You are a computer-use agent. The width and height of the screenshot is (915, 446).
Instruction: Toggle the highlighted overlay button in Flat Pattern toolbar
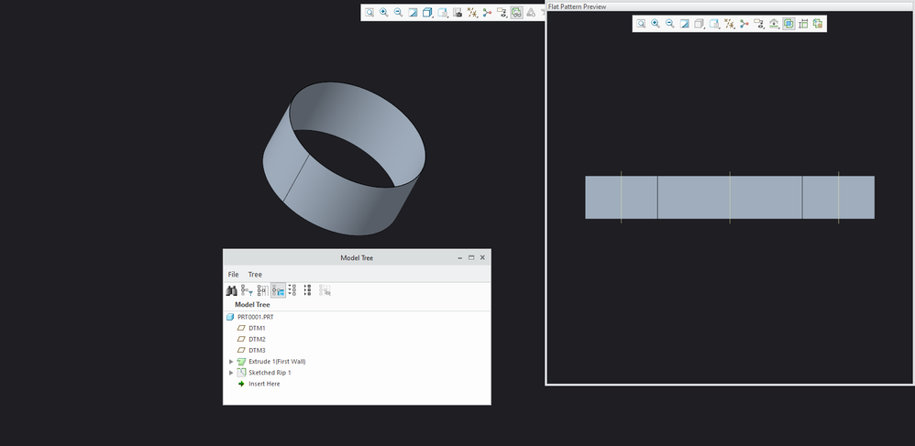pyautogui.click(x=788, y=24)
